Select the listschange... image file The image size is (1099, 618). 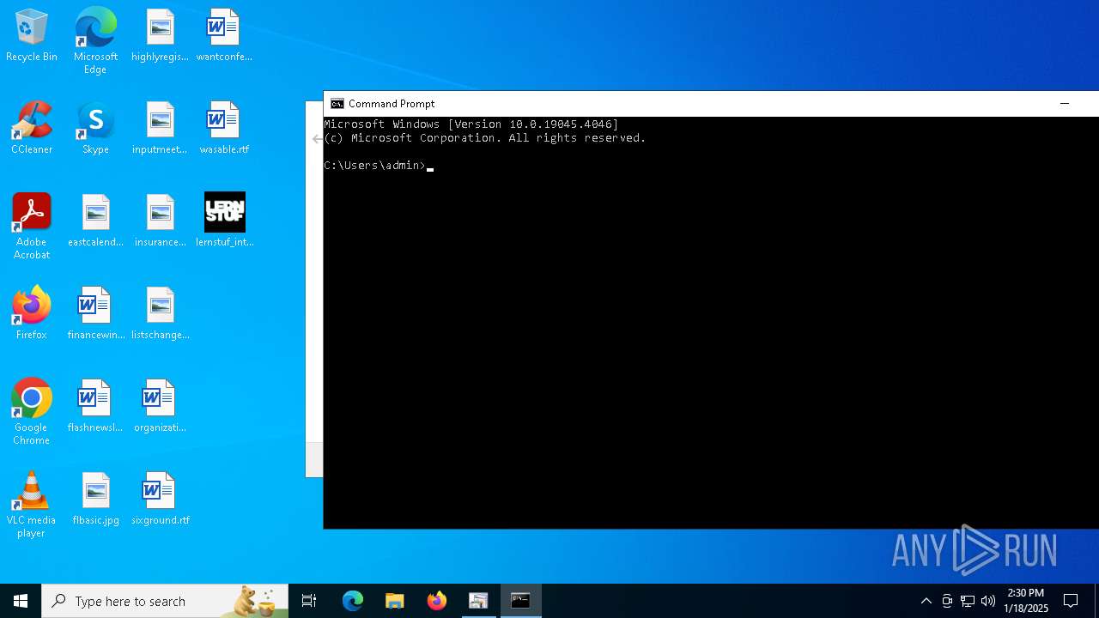coord(160,314)
